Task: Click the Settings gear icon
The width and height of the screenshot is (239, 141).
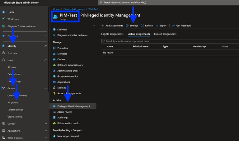Action: (127, 26)
